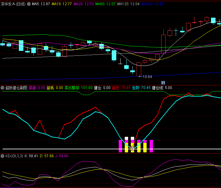Screen dimensions: 221x188
Task: Click the money bag buy signal icon
Action: click(x=132, y=148)
